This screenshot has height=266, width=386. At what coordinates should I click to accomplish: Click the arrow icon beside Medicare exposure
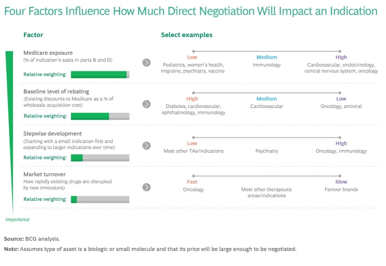[146, 63]
